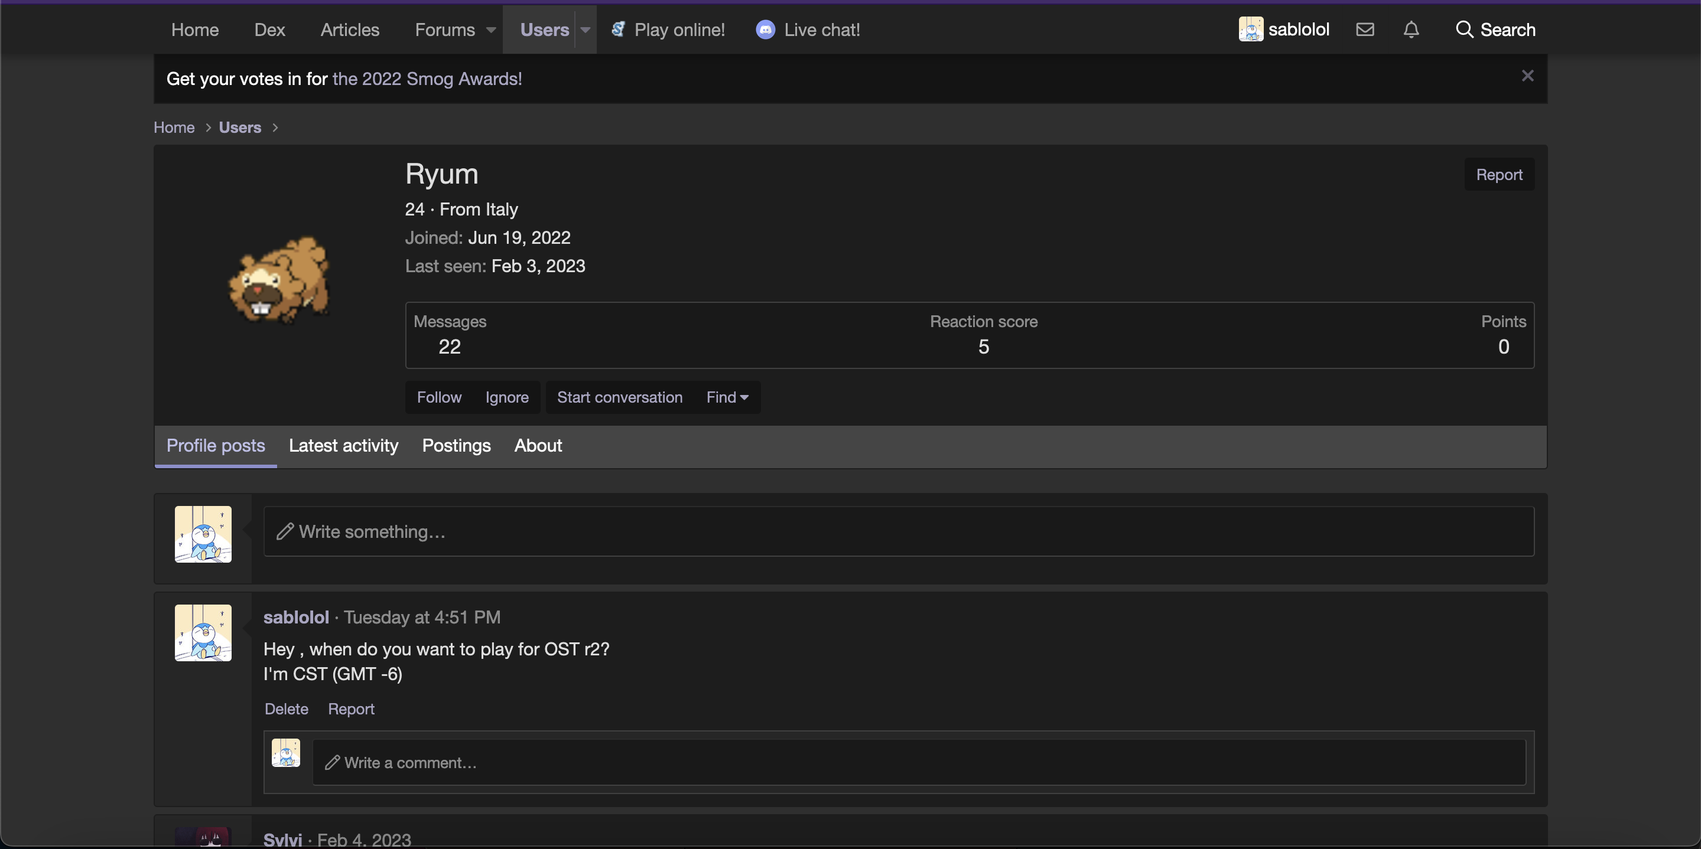The image size is (1701, 849).
Task: Click the Report button on profile
Action: [1499, 175]
